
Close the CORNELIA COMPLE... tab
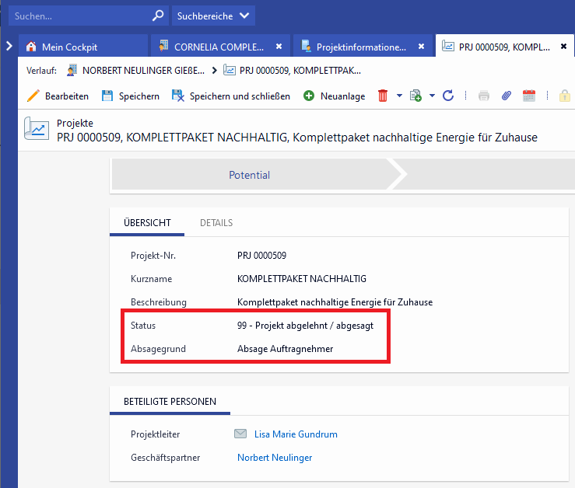click(x=279, y=47)
